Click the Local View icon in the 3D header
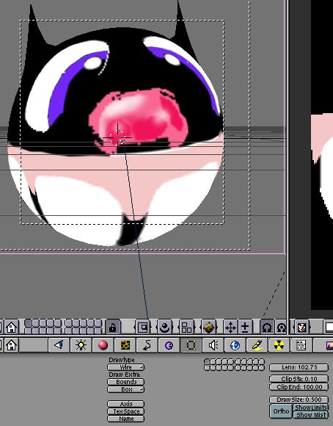Image resolution: width=333 pixels, height=426 pixels. pyautogui.click(x=143, y=327)
